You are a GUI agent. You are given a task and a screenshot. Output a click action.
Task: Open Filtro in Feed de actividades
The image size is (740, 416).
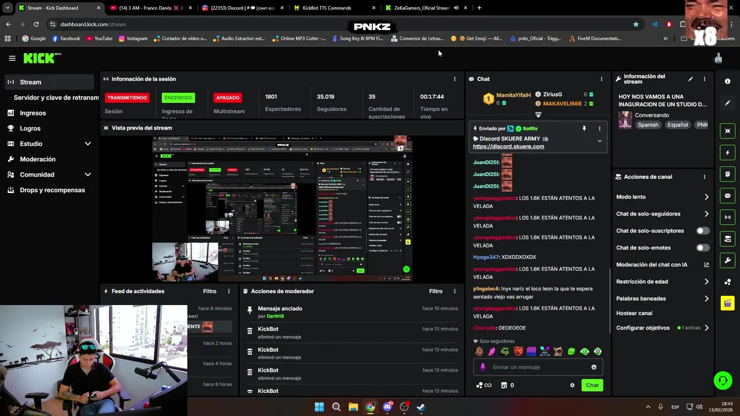click(209, 291)
